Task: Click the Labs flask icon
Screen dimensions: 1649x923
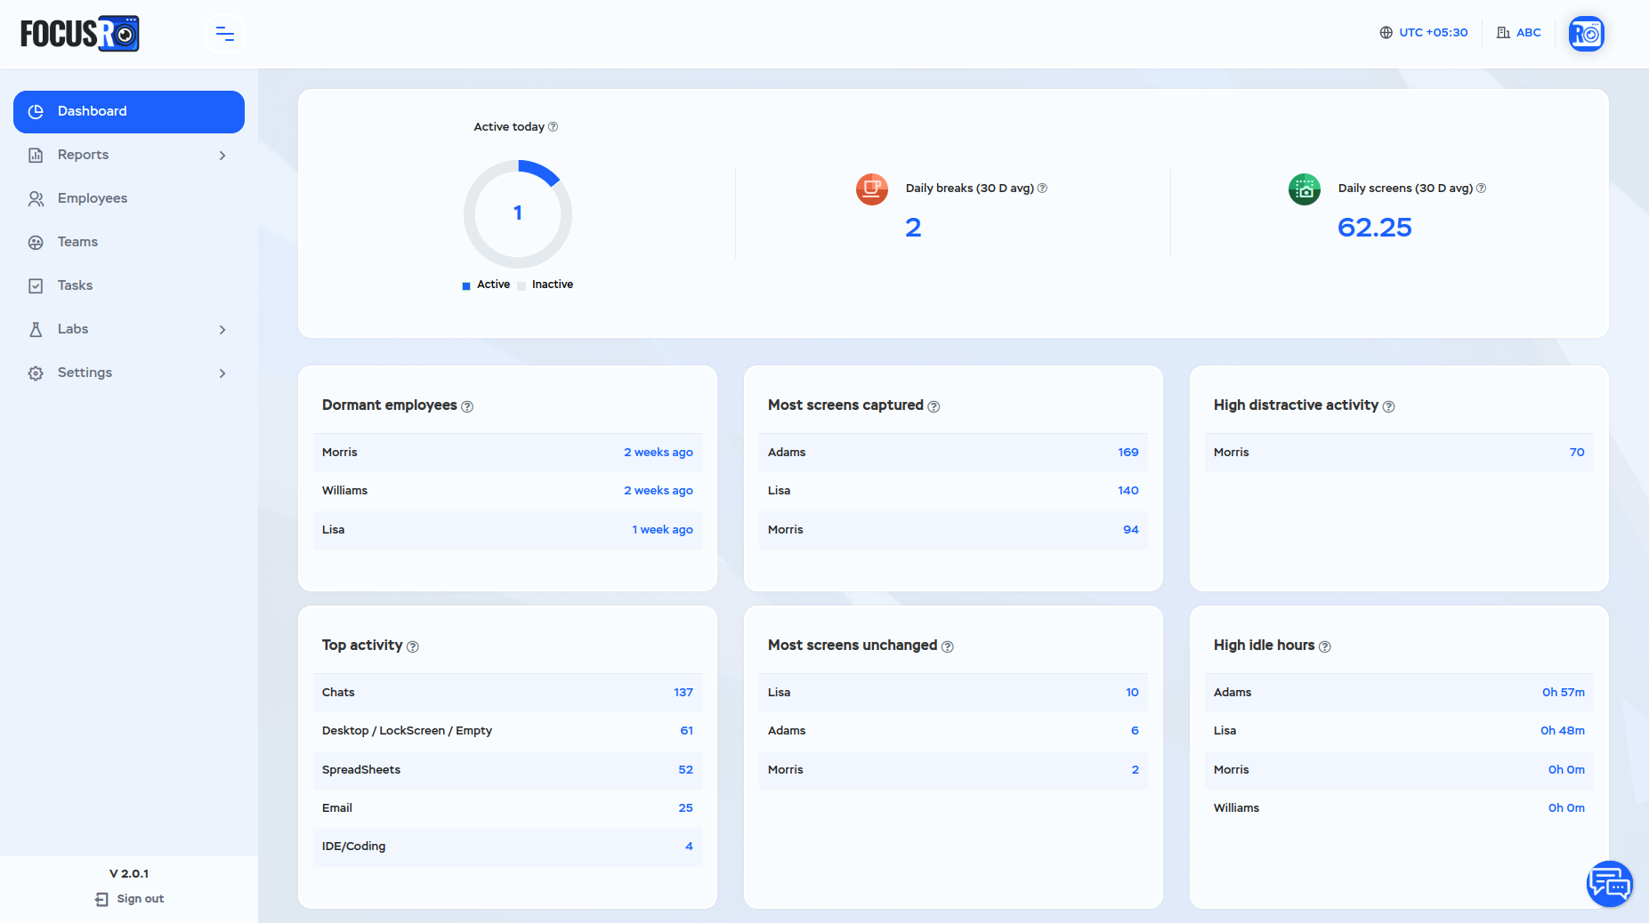Action: [x=36, y=329]
